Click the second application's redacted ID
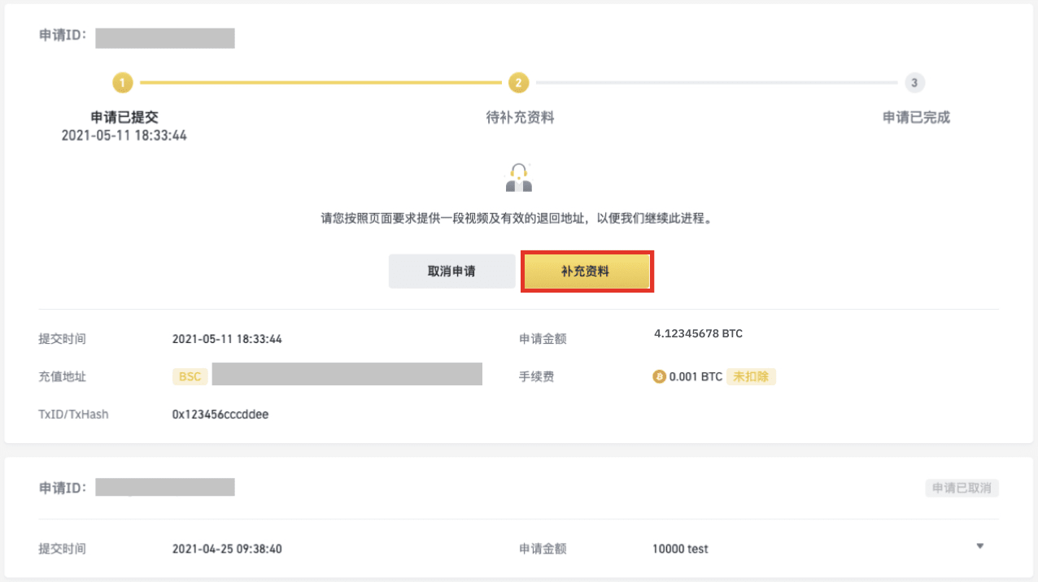The image size is (1038, 582). [x=165, y=487]
